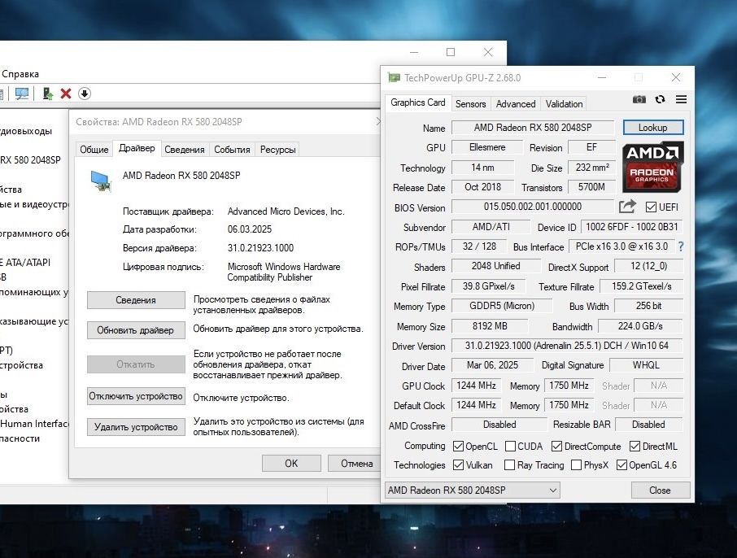
Task: Click the Memory Type GDDR5 (Micron) value
Action: 502,306
